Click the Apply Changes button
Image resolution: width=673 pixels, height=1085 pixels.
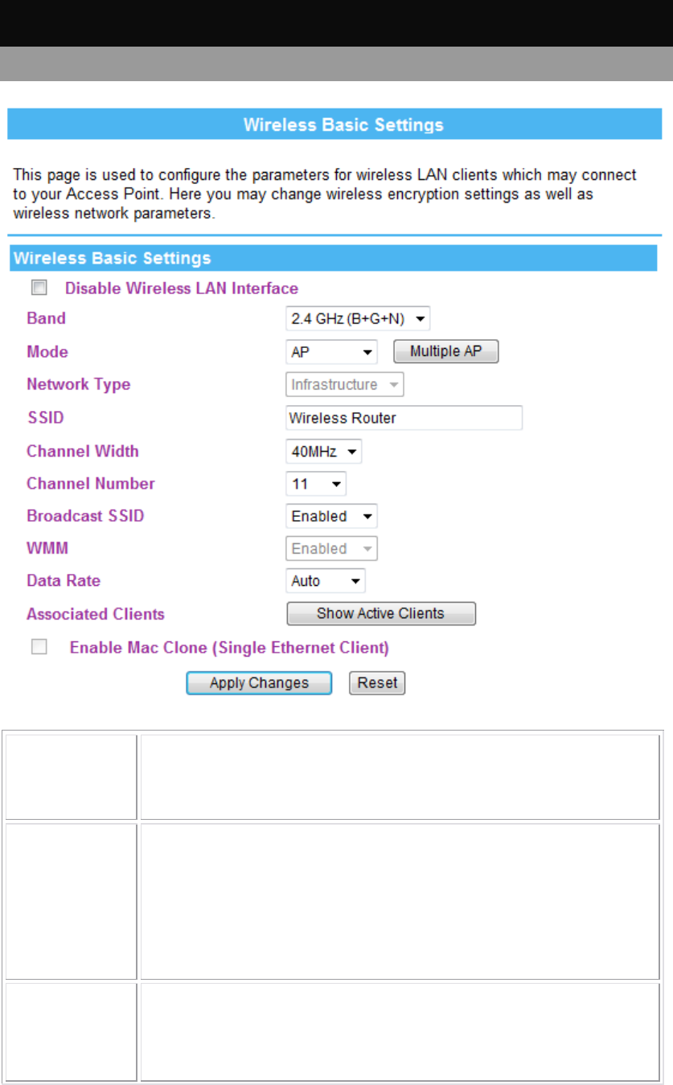(x=259, y=683)
